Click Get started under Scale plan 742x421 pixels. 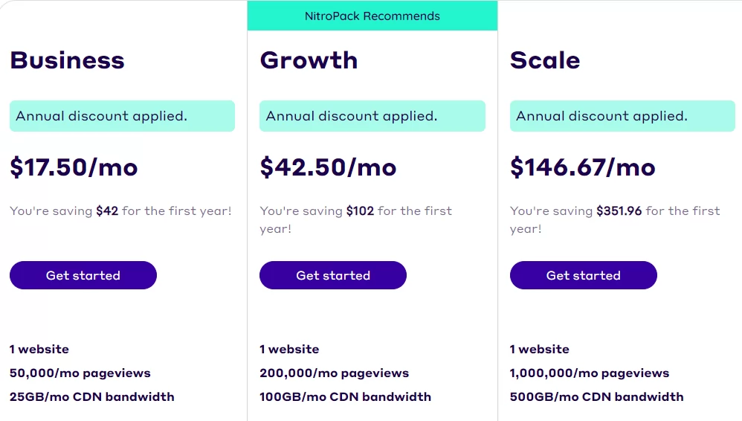pyautogui.click(x=583, y=275)
